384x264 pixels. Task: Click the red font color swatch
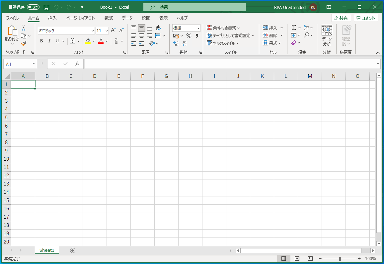click(101, 41)
